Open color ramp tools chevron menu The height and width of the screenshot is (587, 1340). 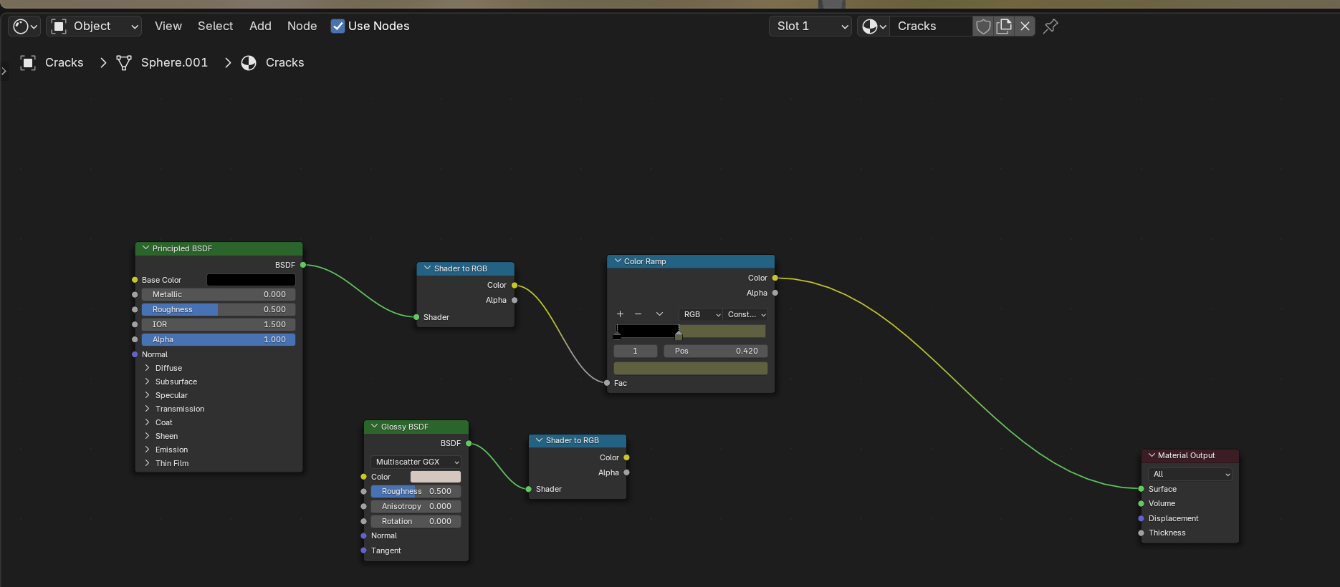(659, 314)
